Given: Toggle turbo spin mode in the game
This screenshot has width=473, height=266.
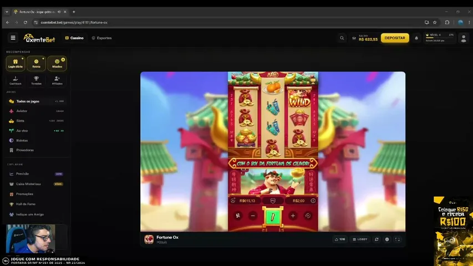Looking at the screenshot, I should (x=238, y=216).
